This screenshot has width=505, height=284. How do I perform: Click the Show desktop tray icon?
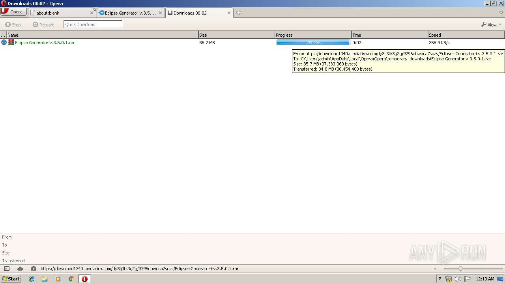(501, 279)
